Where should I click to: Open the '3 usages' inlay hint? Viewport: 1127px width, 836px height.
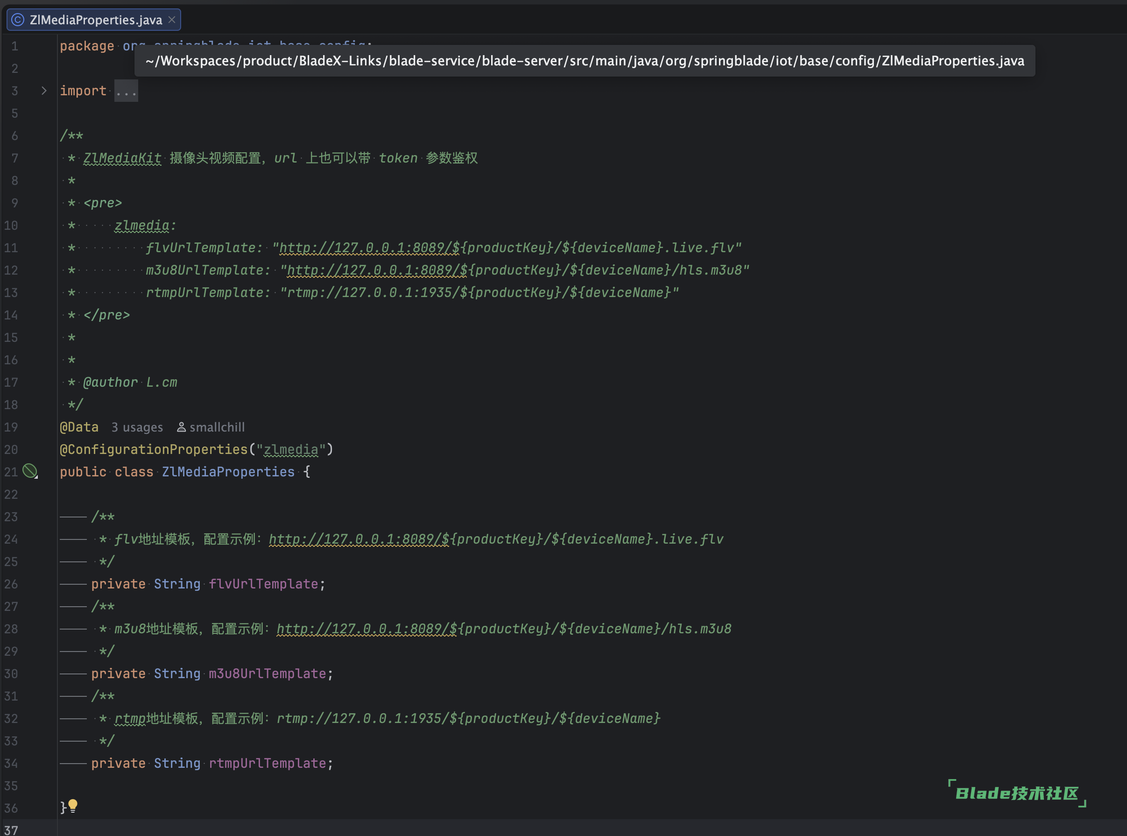coord(137,427)
